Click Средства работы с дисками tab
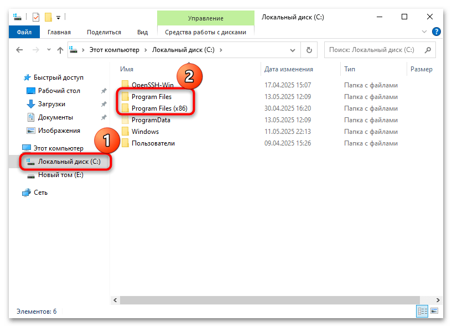The image size is (452, 327). click(x=205, y=32)
